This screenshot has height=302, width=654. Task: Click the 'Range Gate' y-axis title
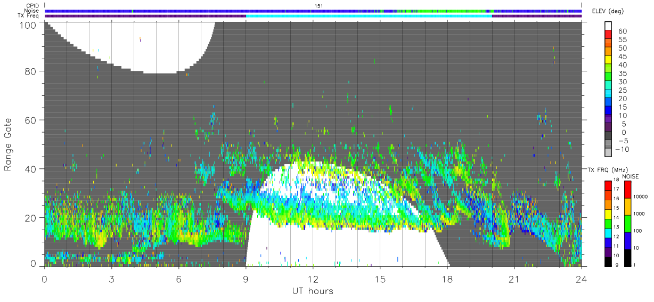point(9,144)
